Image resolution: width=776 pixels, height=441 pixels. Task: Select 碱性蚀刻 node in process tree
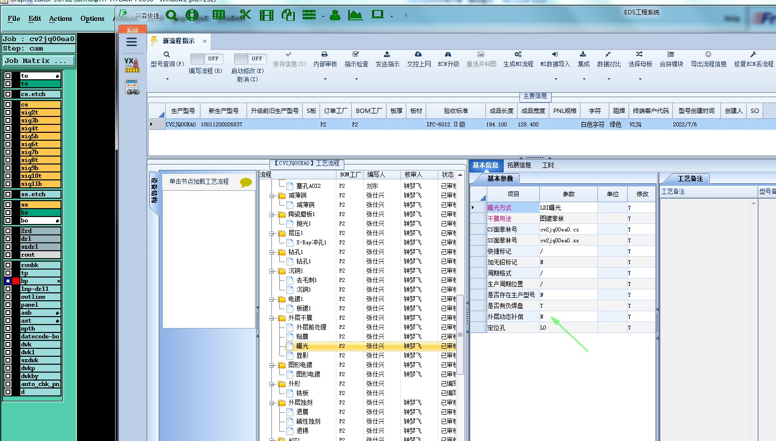pyautogui.click(x=308, y=422)
